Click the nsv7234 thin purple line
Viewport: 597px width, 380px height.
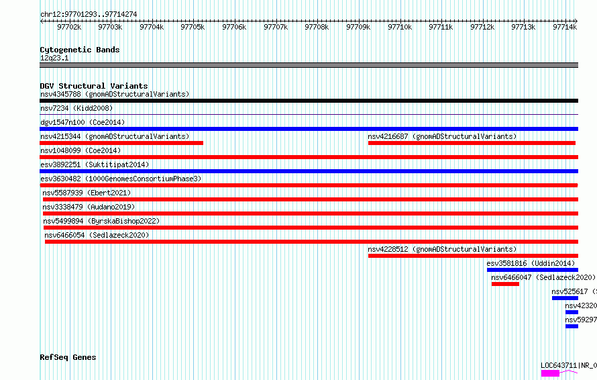309,114
